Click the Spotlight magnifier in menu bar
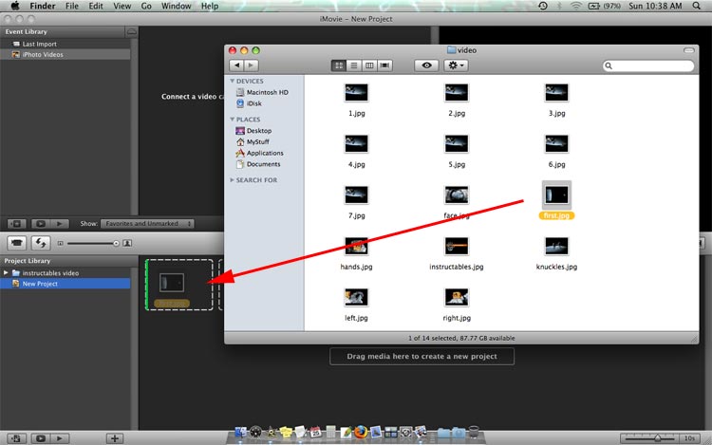 coord(696,6)
